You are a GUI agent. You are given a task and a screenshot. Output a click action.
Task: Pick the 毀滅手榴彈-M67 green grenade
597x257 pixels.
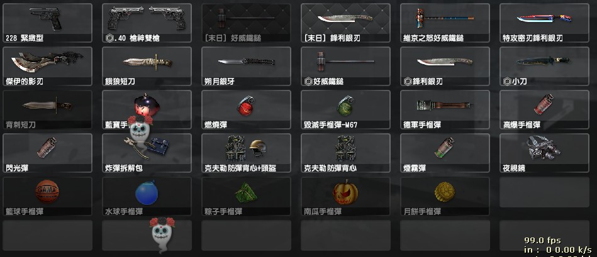[x=345, y=109]
